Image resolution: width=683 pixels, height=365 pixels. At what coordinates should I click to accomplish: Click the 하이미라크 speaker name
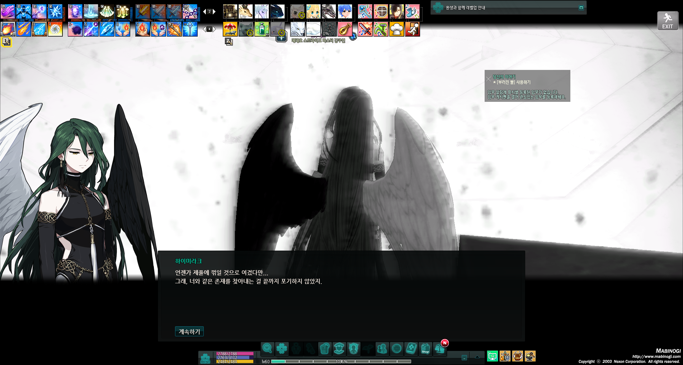pyautogui.click(x=188, y=261)
